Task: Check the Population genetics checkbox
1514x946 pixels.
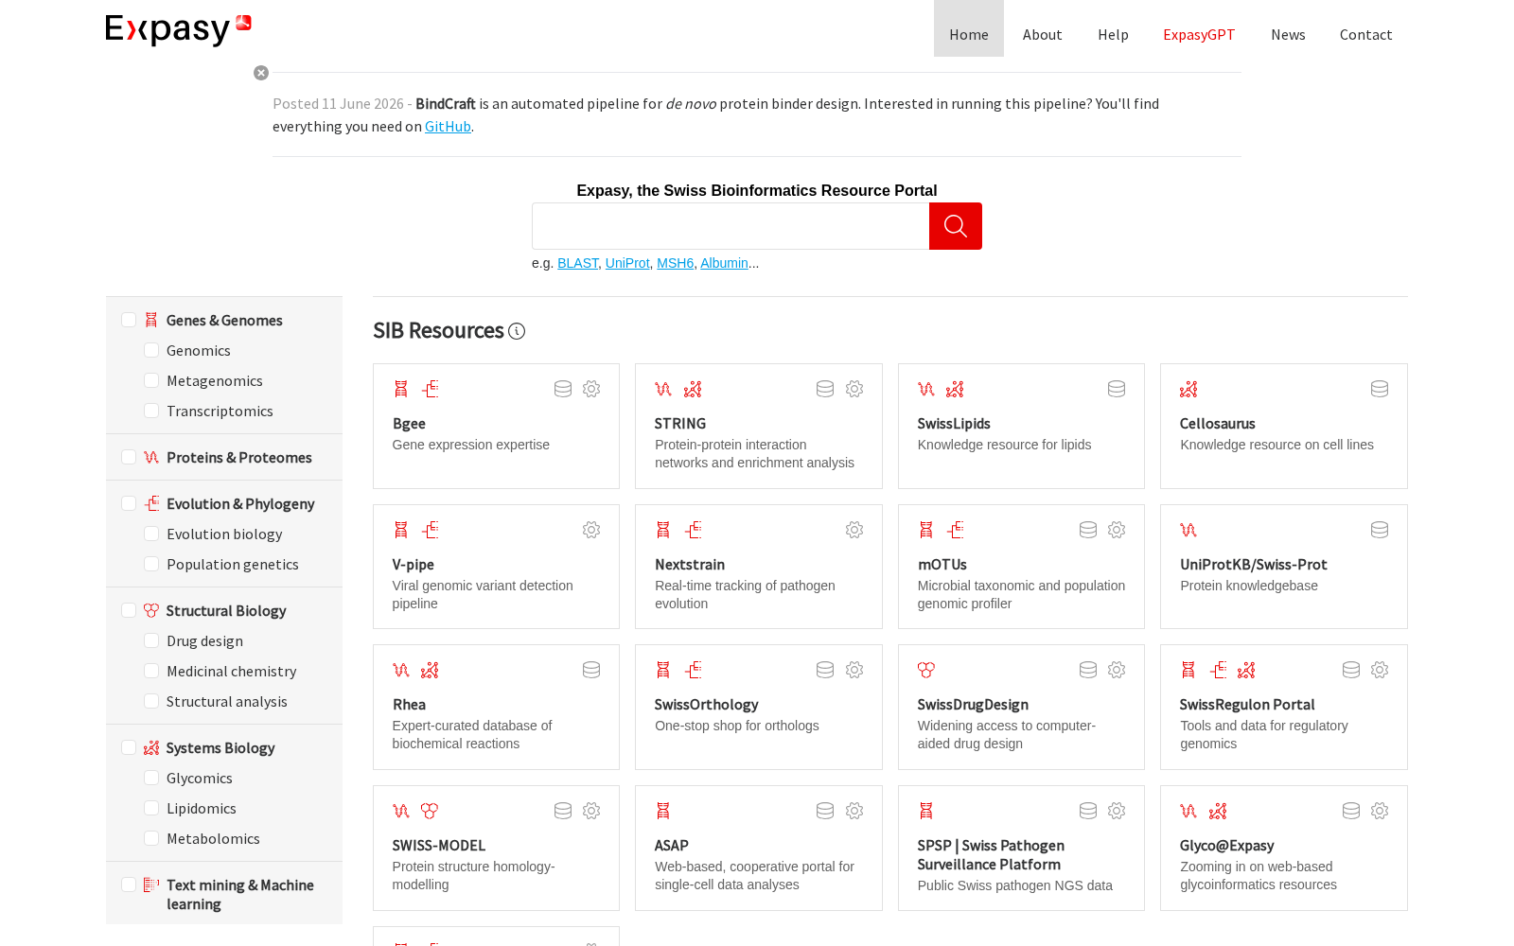Action: click(151, 564)
